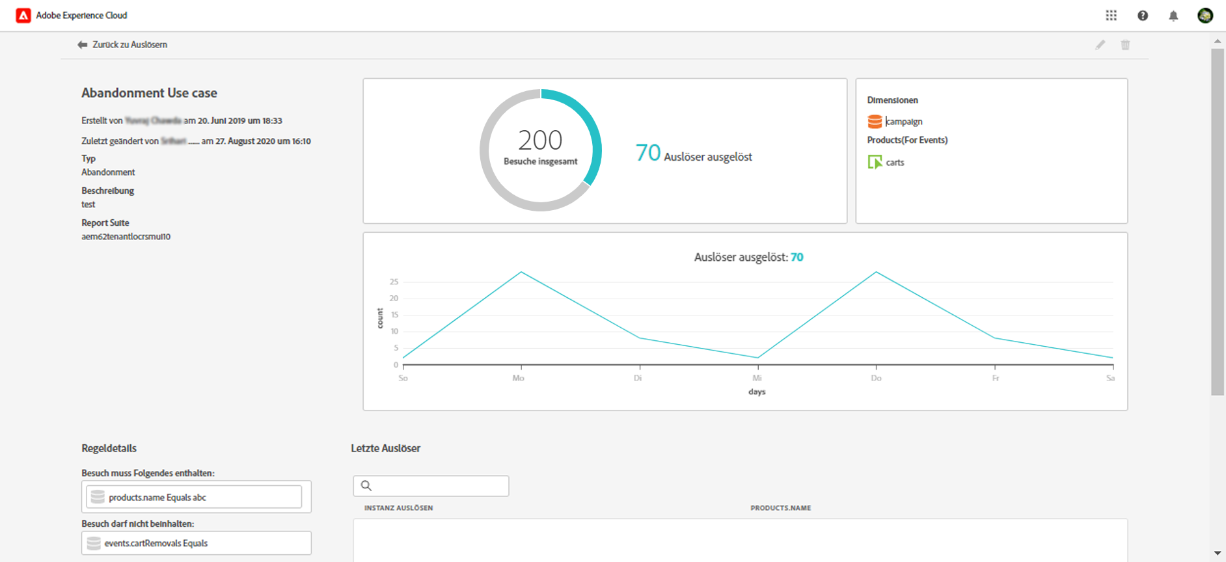Open the user profile avatar
Viewport: 1226px width, 562px height.
(x=1205, y=16)
